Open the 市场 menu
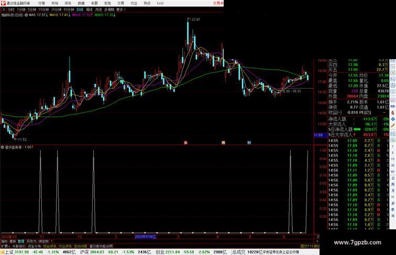 click(x=54, y=3)
